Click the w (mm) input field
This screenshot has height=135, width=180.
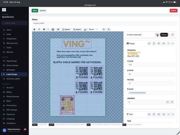click(x=151, y=83)
